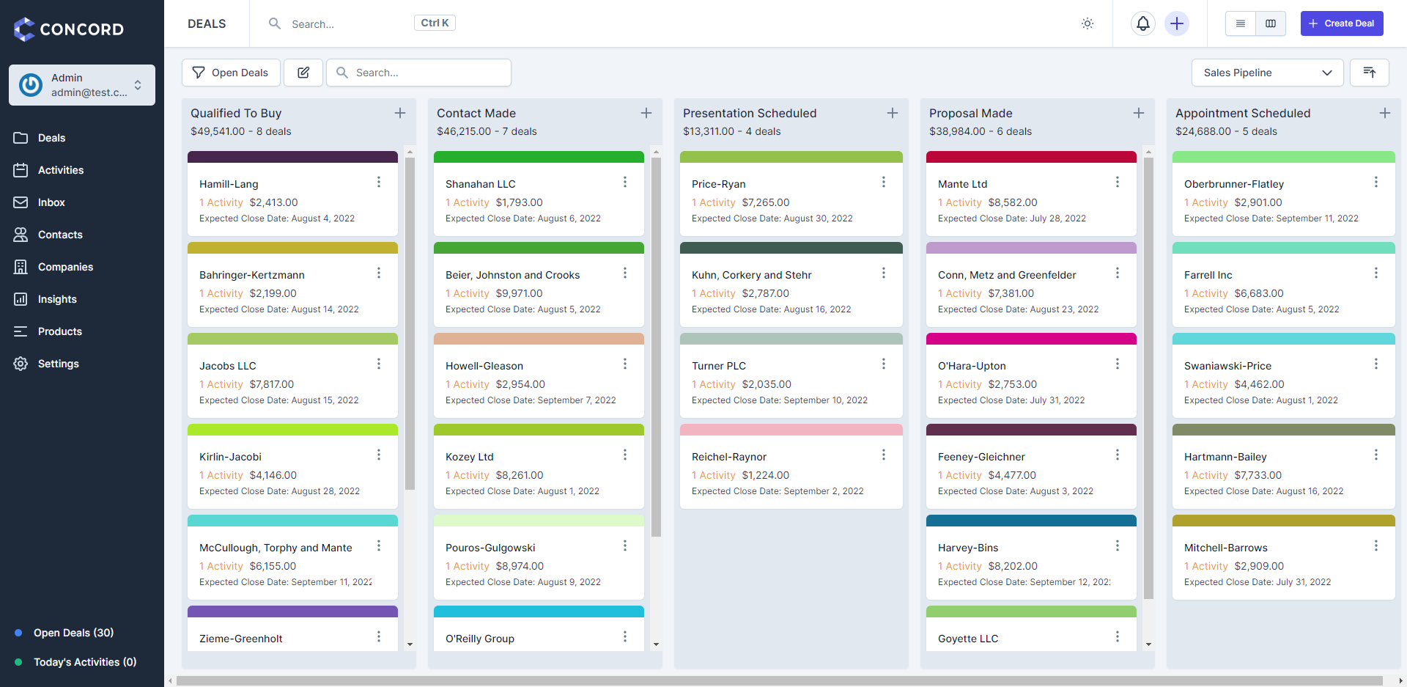Open the Companies page
This screenshot has width=1407, height=687.
click(x=65, y=267)
